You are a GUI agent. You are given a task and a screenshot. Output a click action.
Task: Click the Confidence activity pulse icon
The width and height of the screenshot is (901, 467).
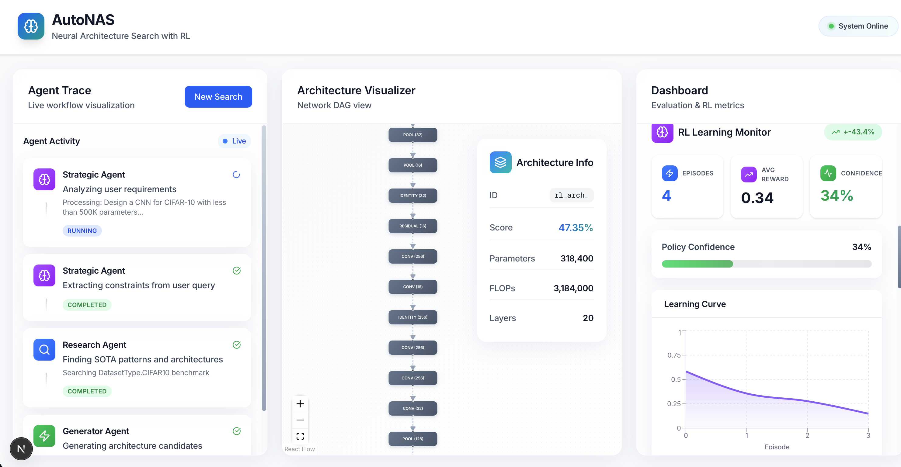[828, 173]
